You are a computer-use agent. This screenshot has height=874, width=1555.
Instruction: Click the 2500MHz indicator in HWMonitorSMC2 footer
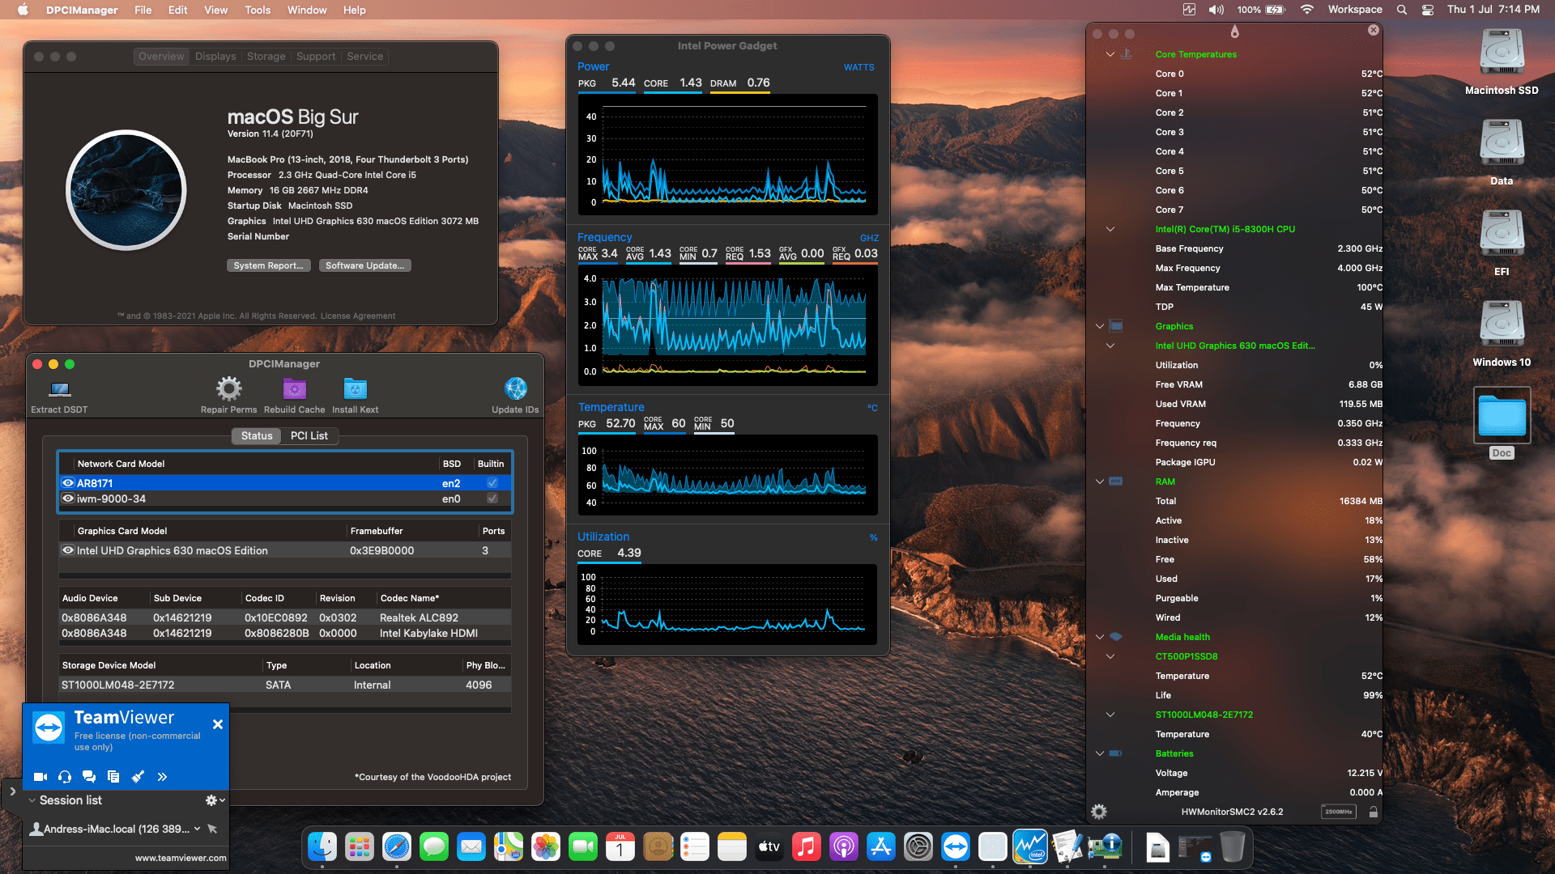pos(1339,812)
